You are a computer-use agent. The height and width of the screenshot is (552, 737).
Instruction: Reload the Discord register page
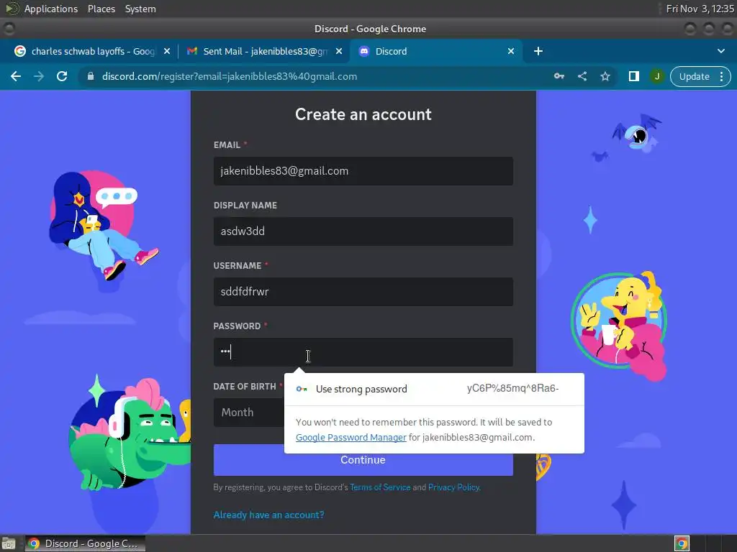pos(62,76)
